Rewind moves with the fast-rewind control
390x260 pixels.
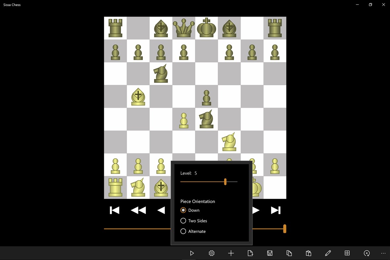coord(138,210)
